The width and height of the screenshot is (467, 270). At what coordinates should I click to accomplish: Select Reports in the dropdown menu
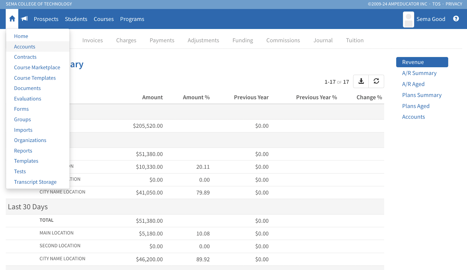tap(38, 150)
